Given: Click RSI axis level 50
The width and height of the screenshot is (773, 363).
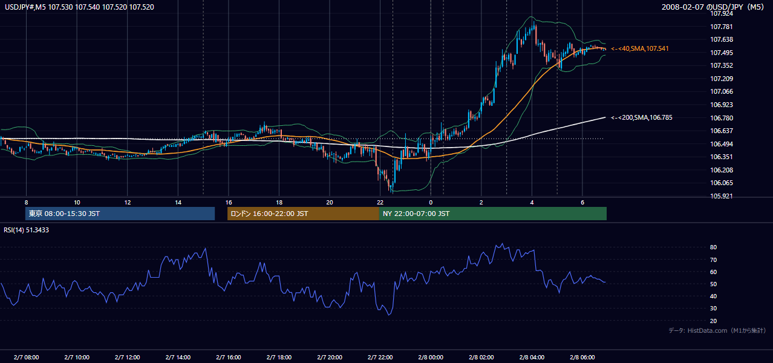Looking at the screenshot, I should coord(713,284).
